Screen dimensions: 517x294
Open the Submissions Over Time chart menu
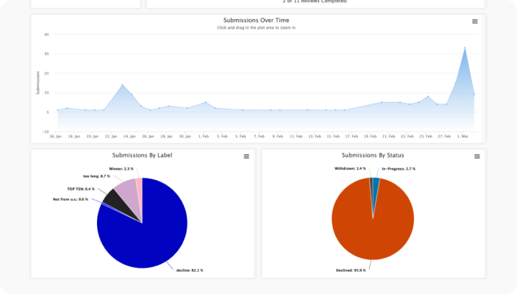(x=474, y=21)
